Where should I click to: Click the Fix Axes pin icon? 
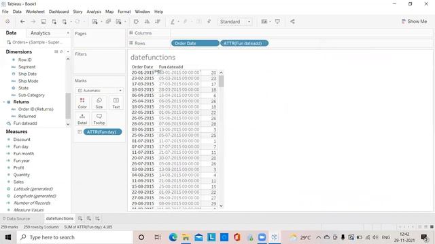[209, 22]
